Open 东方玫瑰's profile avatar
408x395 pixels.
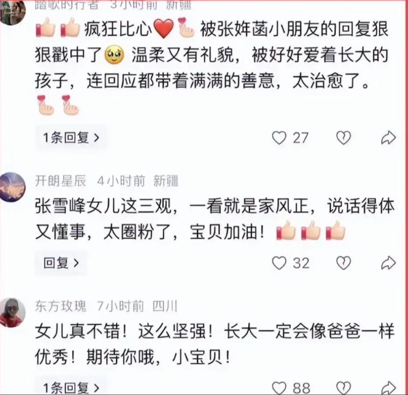(12, 312)
